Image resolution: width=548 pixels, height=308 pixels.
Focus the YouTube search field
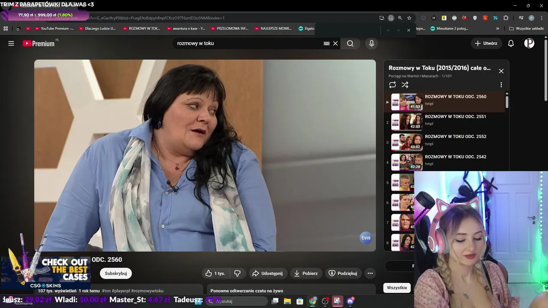click(x=248, y=43)
